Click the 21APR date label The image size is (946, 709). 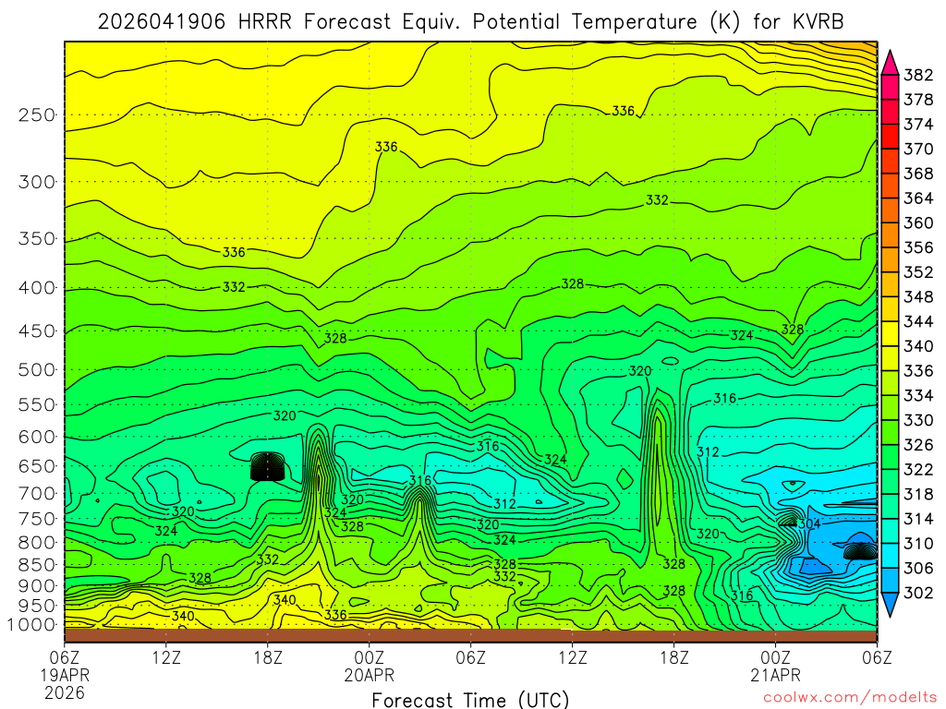[775, 675]
